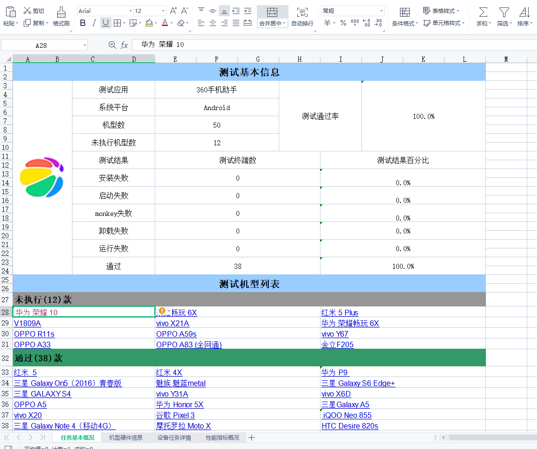Screen dimensions: 537x449
Task: Click the Filter funnel icon
Action: [x=504, y=13]
